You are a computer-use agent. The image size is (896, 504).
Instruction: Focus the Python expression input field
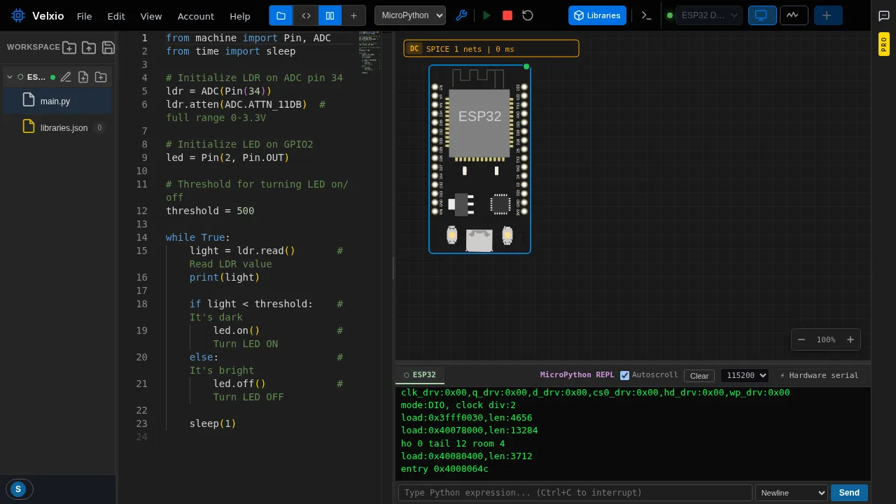(575, 493)
